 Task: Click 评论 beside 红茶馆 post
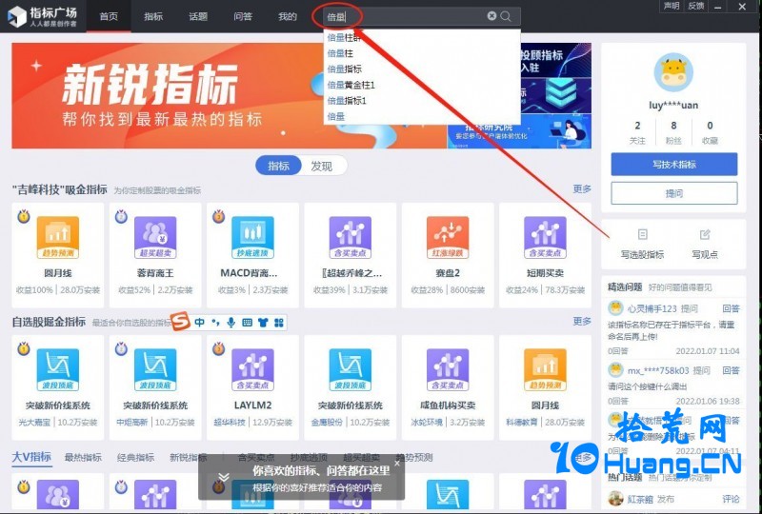click(x=731, y=499)
